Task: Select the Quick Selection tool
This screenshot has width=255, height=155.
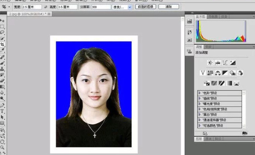Action: (2, 38)
